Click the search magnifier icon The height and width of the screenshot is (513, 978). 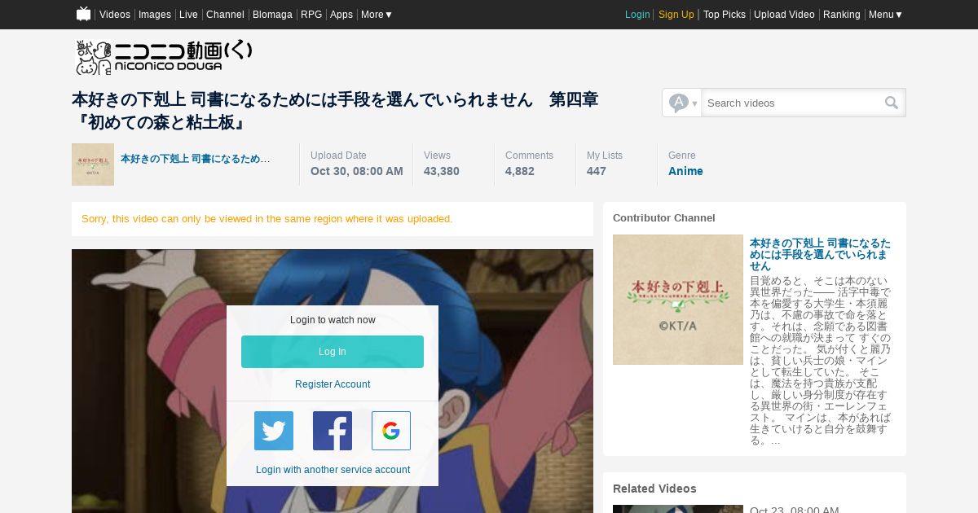pos(892,103)
